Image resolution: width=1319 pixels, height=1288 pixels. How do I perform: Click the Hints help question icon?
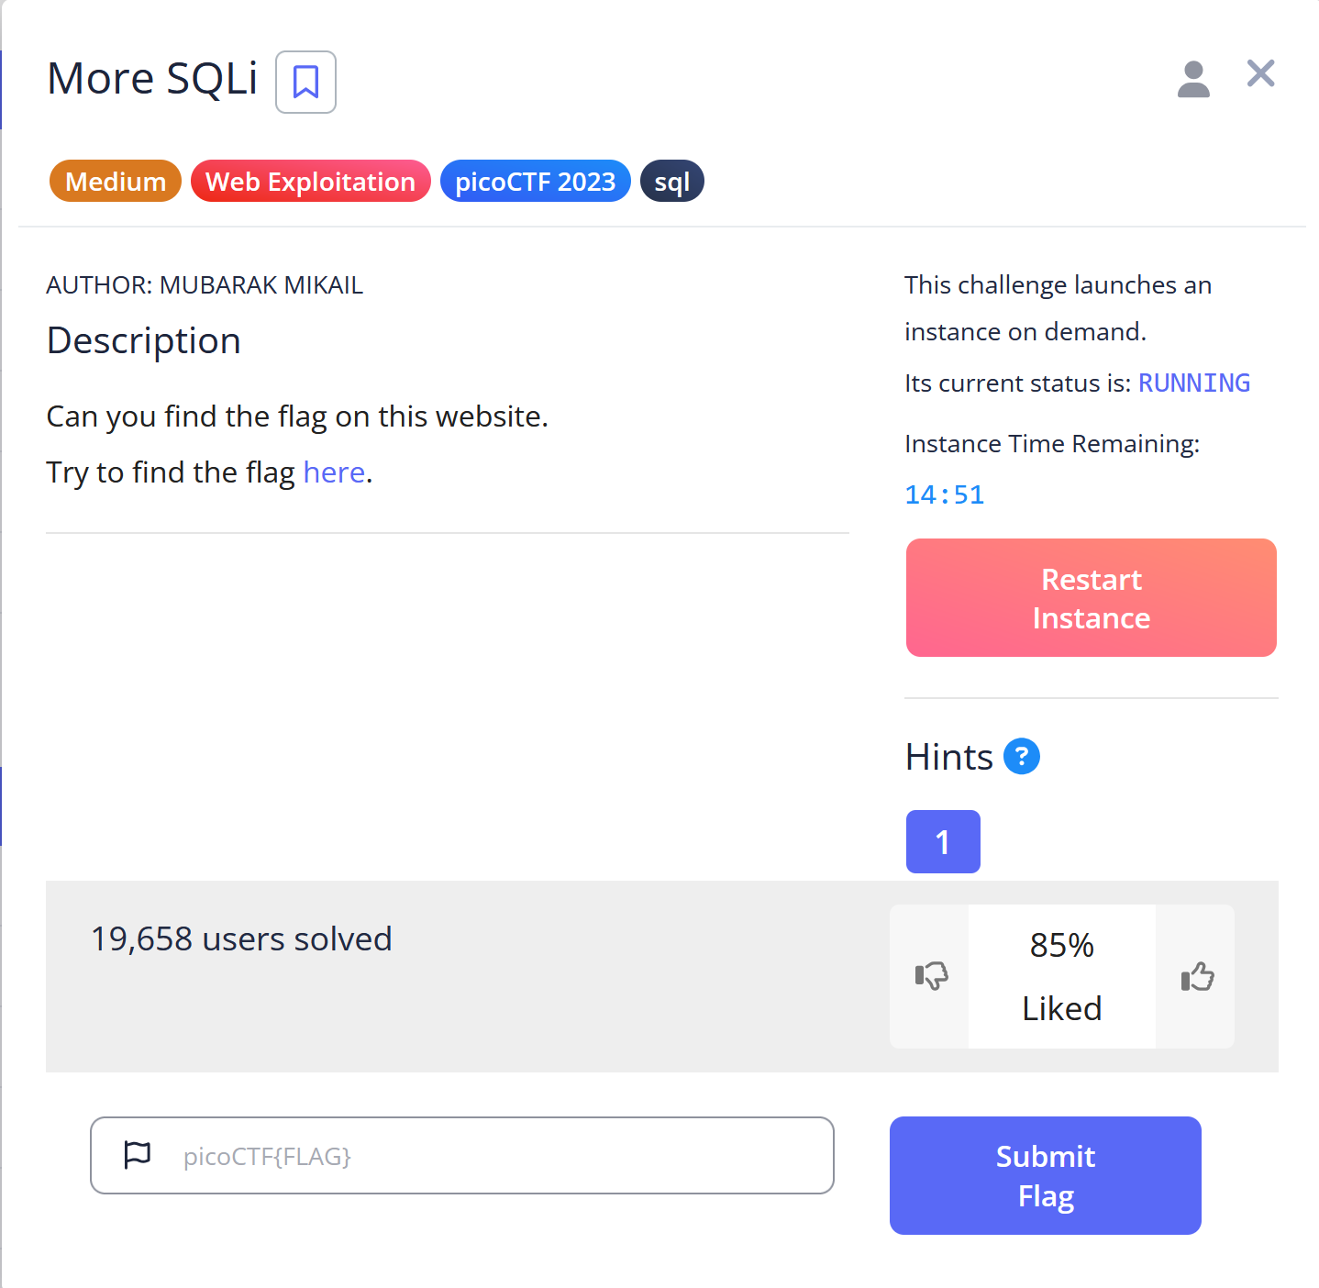tap(1021, 757)
